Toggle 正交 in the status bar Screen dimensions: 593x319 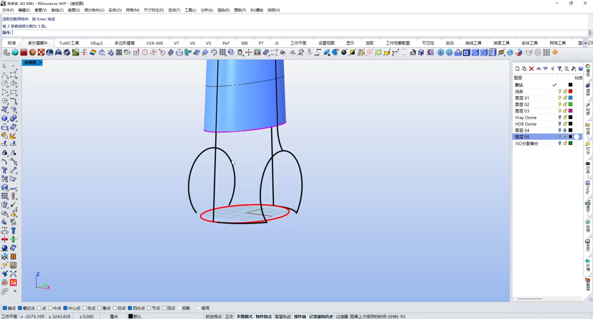pyautogui.click(x=229, y=316)
